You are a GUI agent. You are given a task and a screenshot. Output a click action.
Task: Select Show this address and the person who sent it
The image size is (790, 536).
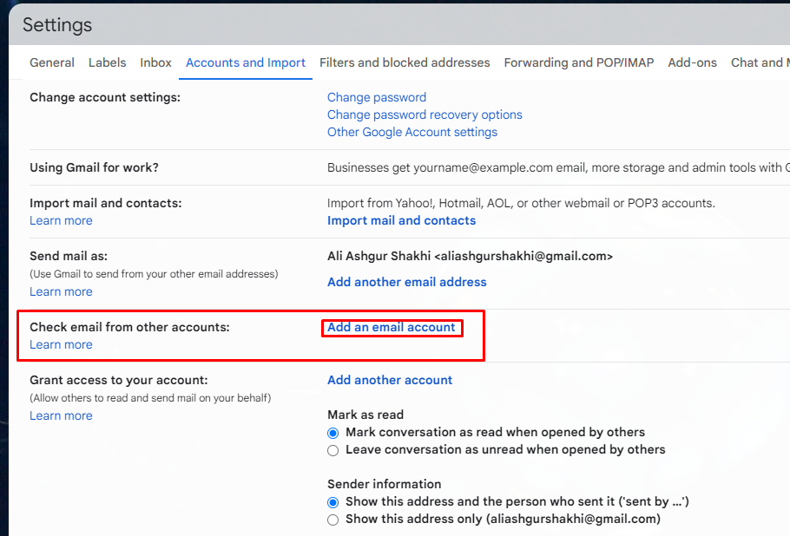tap(332, 502)
